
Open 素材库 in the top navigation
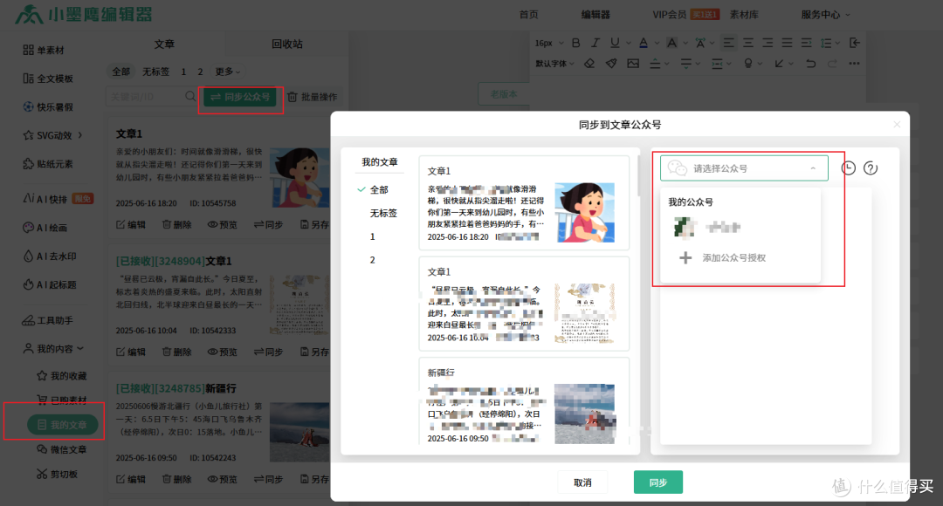[x=744, y=15]
